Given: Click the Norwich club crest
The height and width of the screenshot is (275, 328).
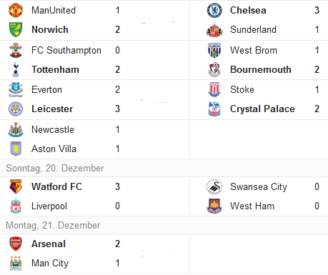Looking at the screenshot, I should [x=16, y=29].
